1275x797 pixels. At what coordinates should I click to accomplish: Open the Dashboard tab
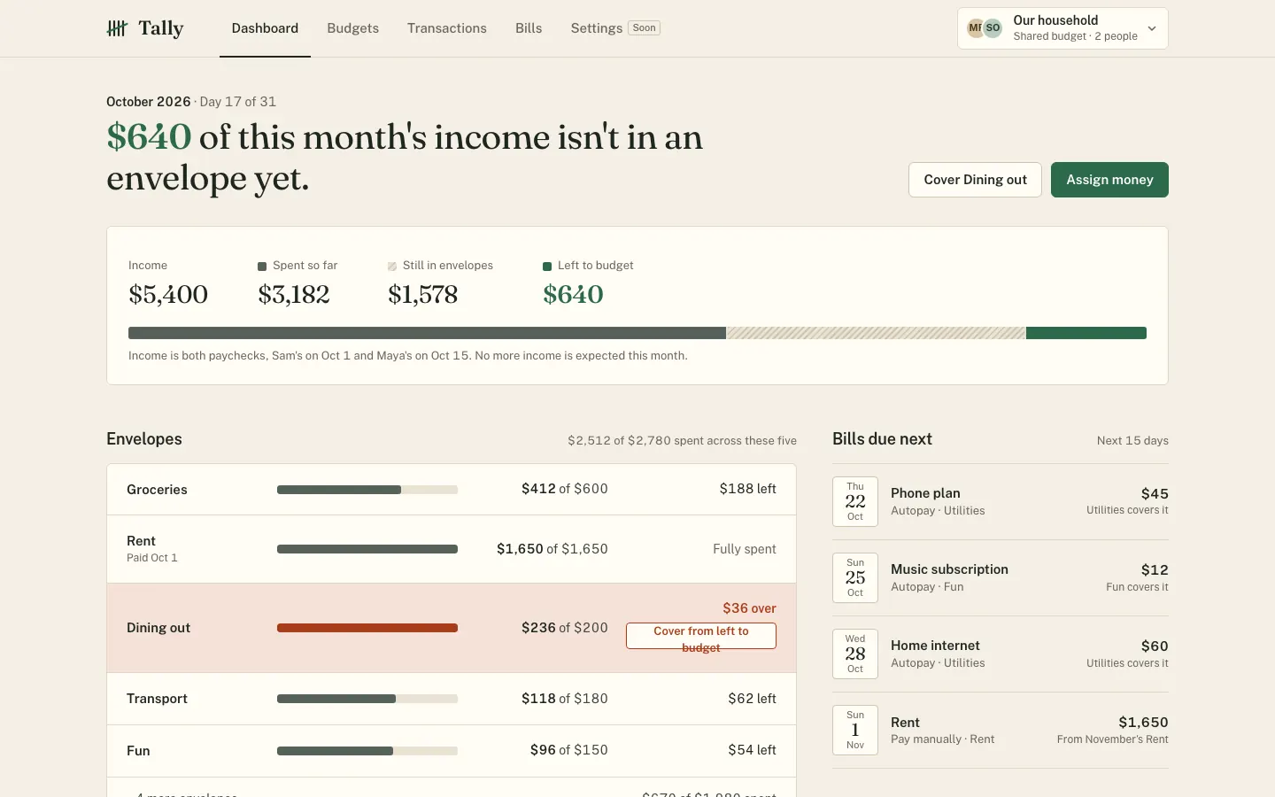click(265, 28)
